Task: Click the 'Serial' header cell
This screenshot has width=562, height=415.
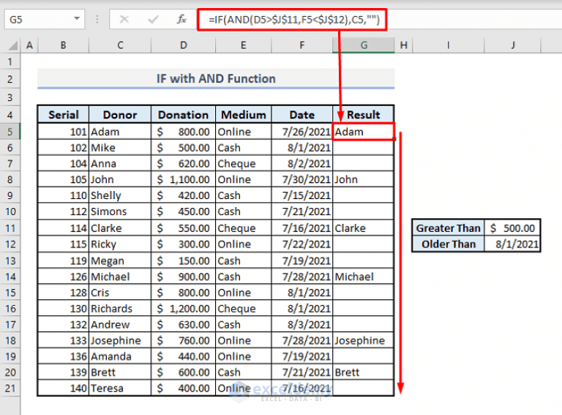Action: 64,115
